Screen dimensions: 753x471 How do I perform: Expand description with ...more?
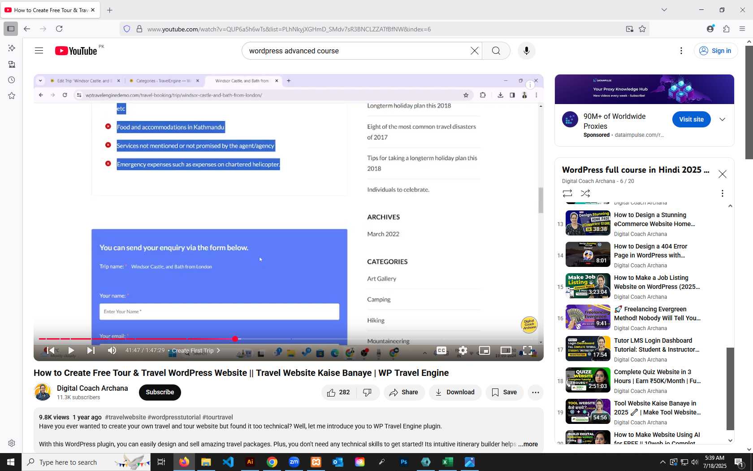(x=528, y=444)
